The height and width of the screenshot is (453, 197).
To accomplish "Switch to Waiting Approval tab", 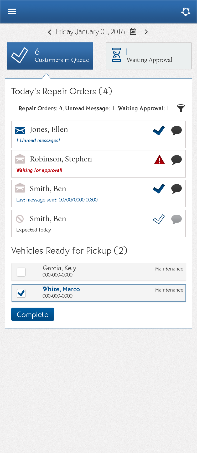I will [149, 56].
